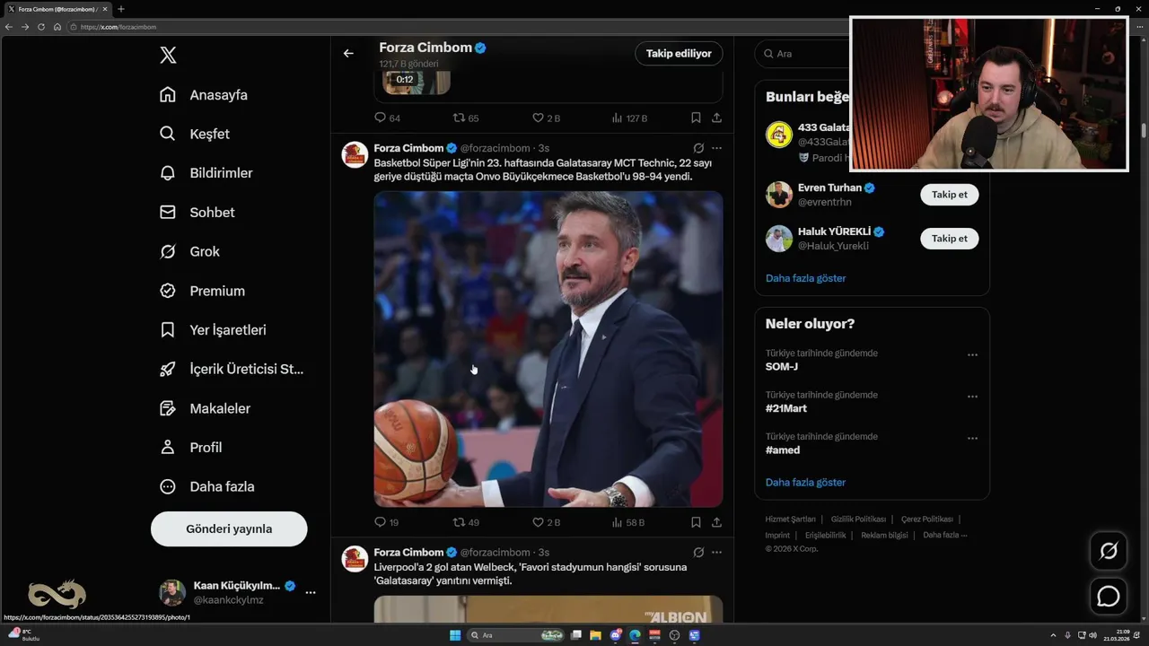Open Hizmet Şartları footer link
Image resolution: width=1149 pixels, height=646 pixels.
coord(790,519)
